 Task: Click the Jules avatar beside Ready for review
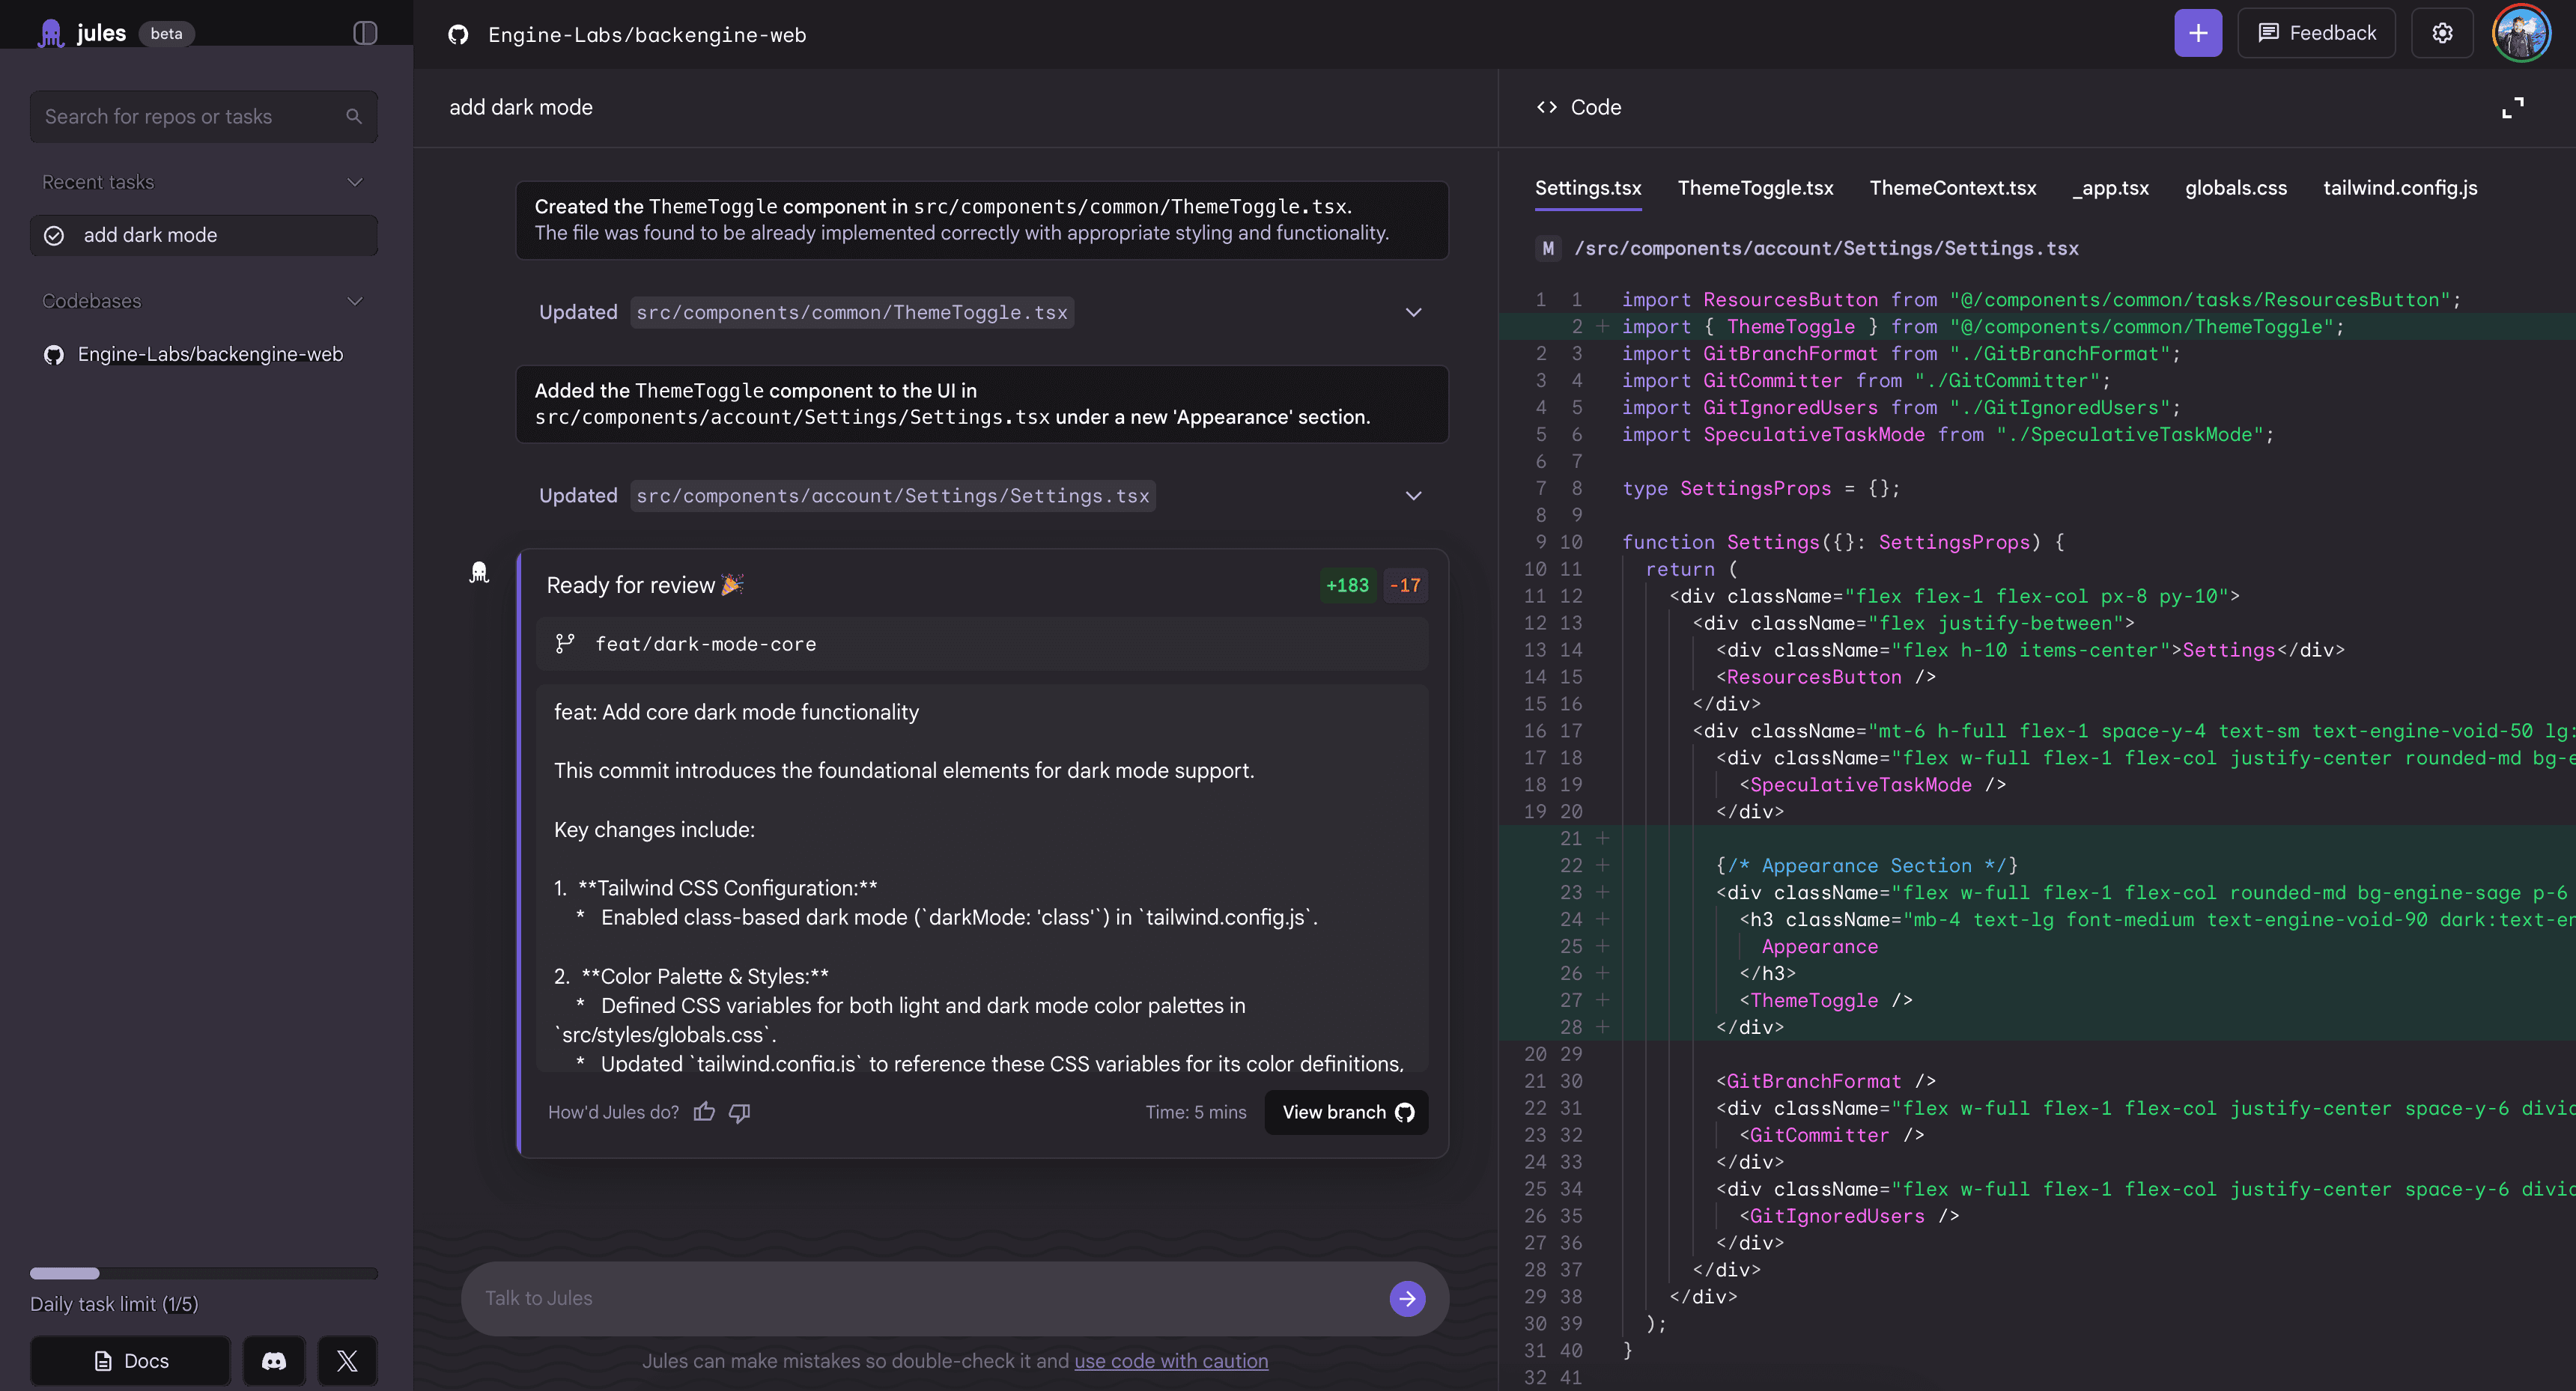pyautogui.click(x=479, y=572)
